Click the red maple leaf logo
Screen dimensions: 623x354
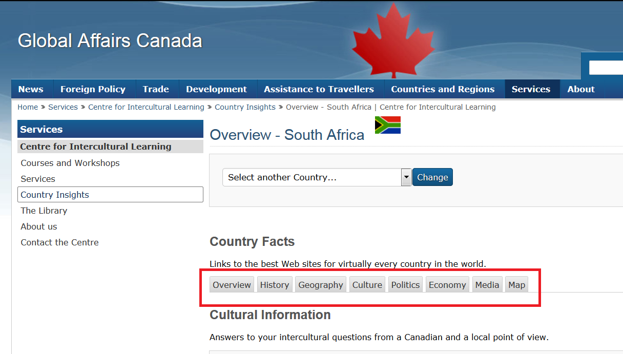point(393,41)
